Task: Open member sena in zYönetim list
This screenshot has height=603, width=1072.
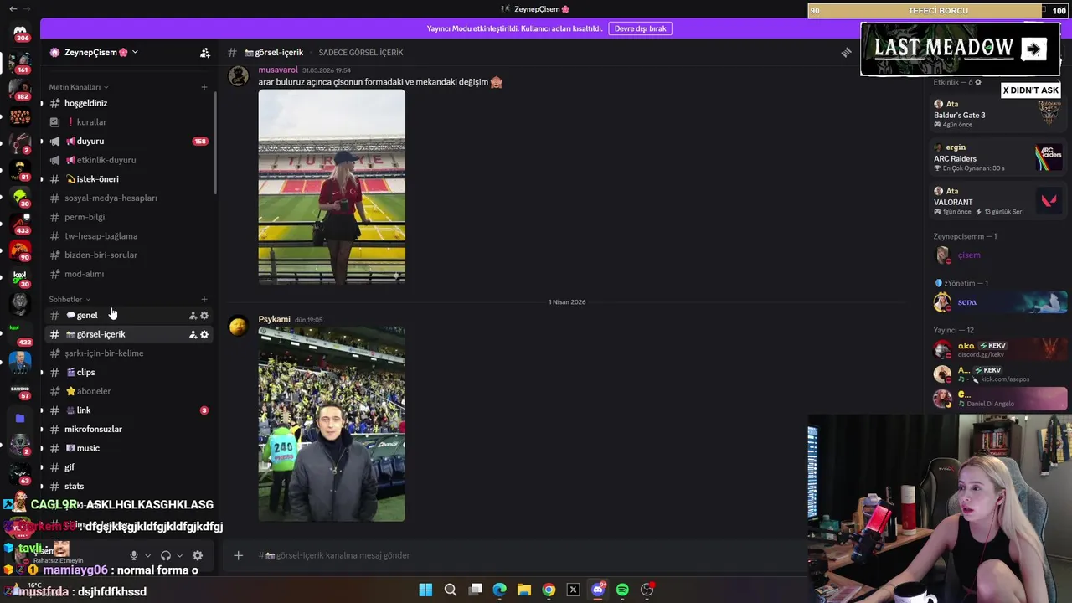Action: coord(998,302)
